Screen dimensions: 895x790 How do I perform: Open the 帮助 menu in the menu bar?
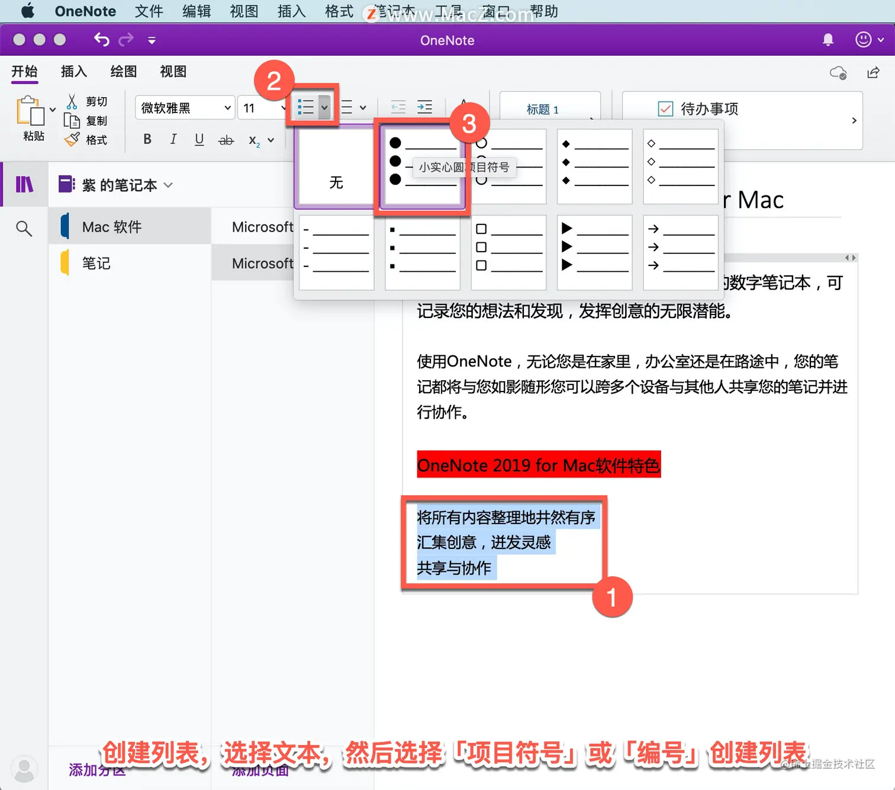[543, 11]
